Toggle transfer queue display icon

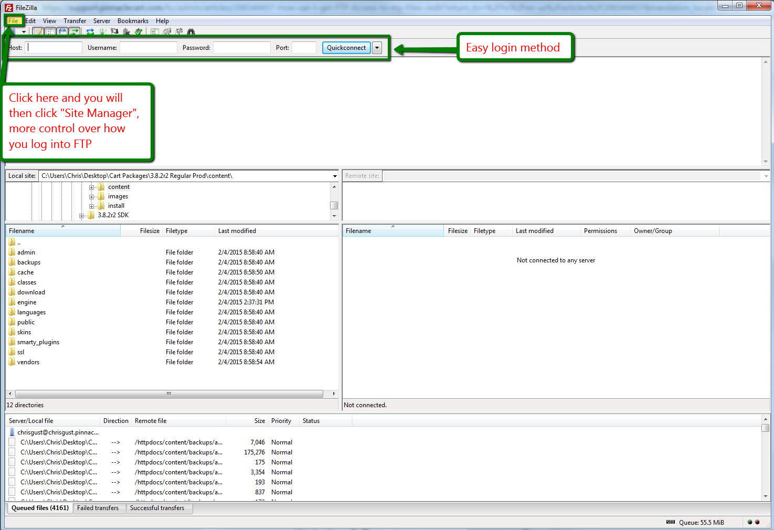[x=75, y=32]
